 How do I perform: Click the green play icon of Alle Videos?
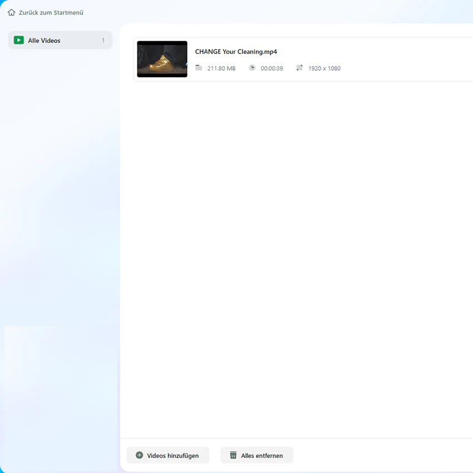(x=19, y=40)
